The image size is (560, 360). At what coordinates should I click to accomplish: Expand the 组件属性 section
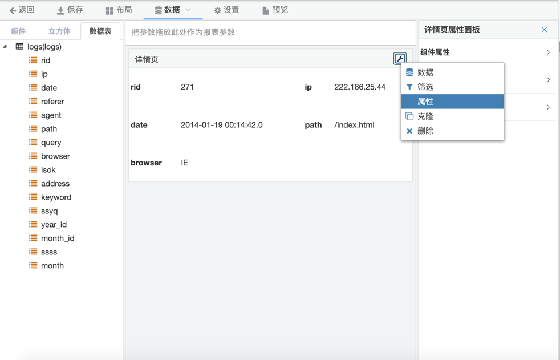click(485, 52)
